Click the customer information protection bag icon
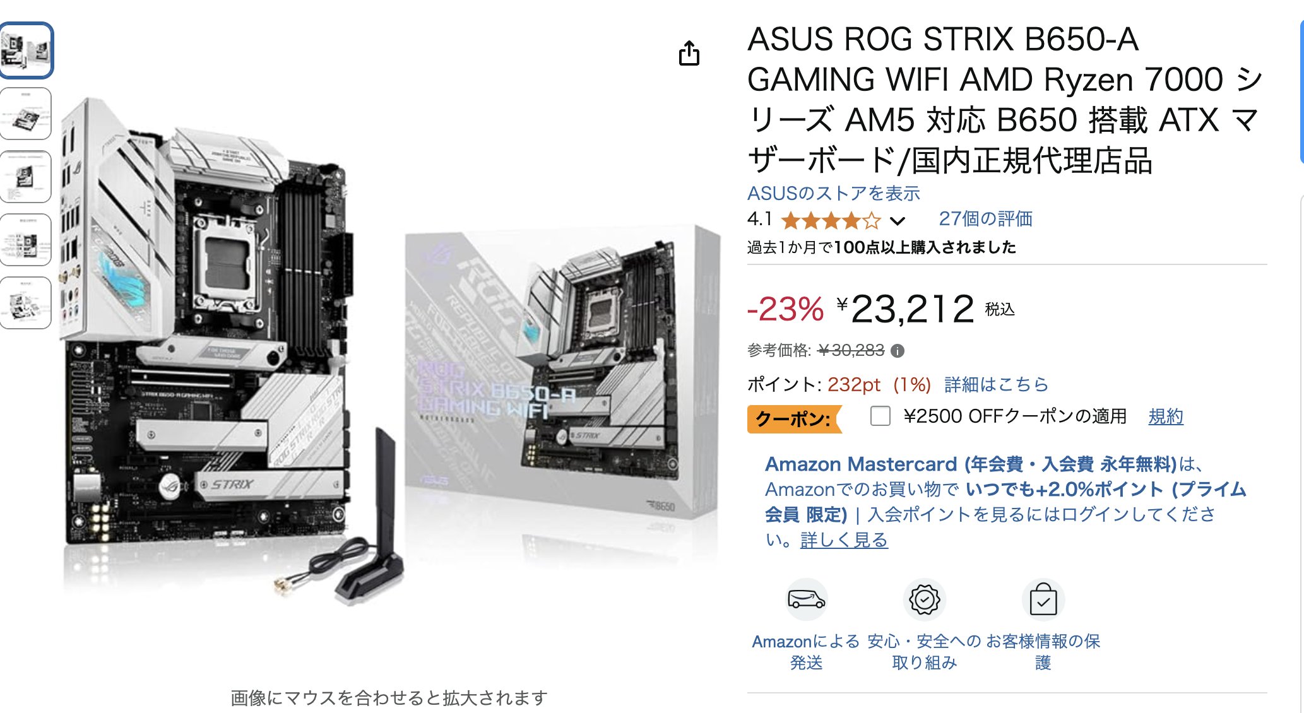Viewport: 1304px width, 713px height. click(x=1043, y=599)
